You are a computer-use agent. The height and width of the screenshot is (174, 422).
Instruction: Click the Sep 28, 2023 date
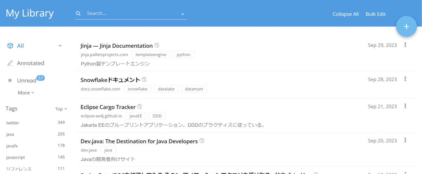point(382,80)
